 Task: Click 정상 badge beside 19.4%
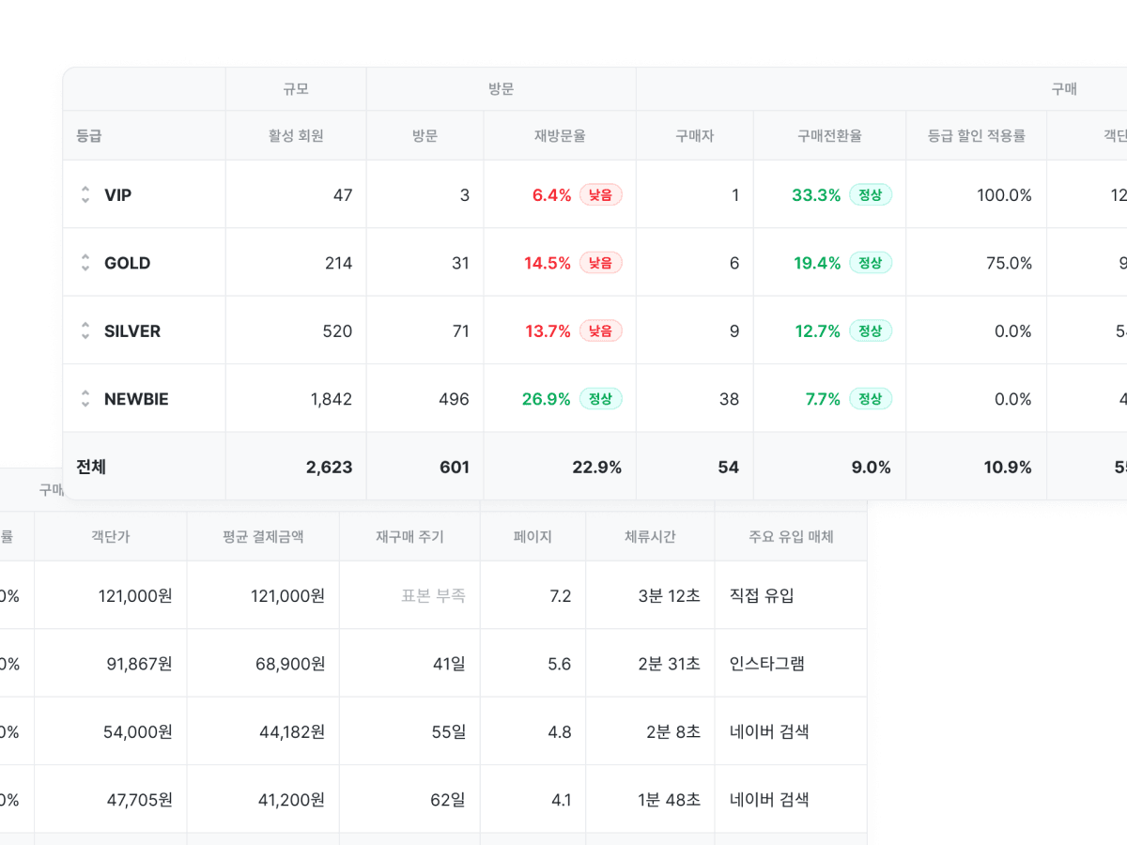871,263
